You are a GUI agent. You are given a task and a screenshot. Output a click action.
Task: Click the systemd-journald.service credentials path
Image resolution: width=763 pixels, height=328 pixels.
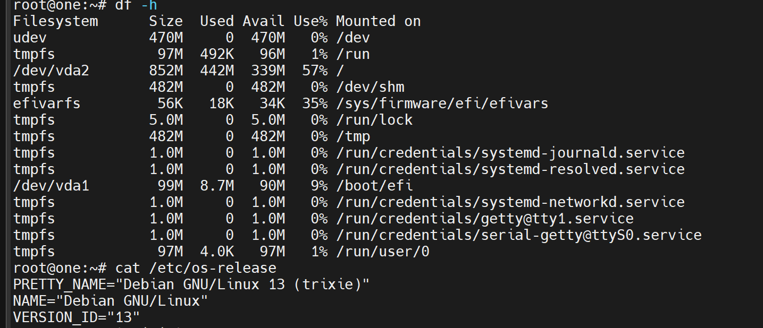pyautogui.click(x=510, y=153)
